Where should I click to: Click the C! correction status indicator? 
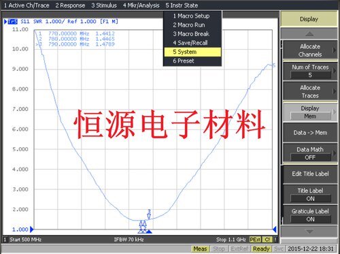[267, 240]
